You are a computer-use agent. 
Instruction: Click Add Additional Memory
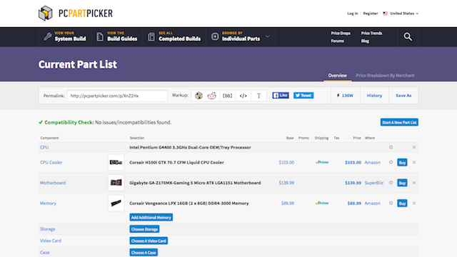click(x=151, y=217)
